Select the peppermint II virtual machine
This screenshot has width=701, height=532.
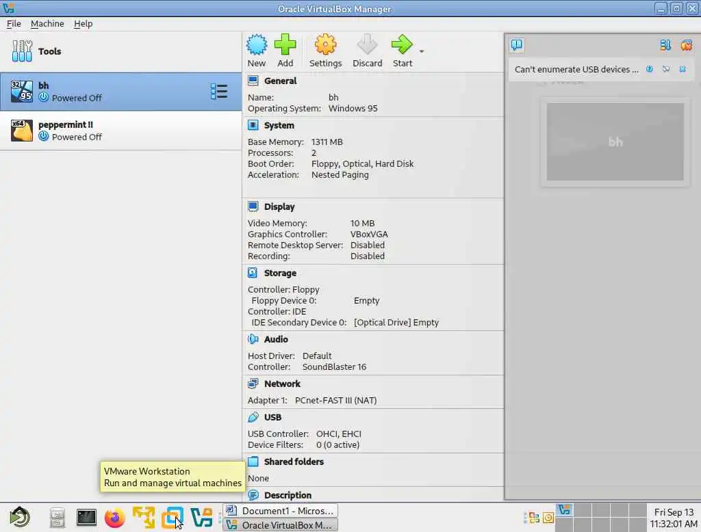tap(120, 131)
